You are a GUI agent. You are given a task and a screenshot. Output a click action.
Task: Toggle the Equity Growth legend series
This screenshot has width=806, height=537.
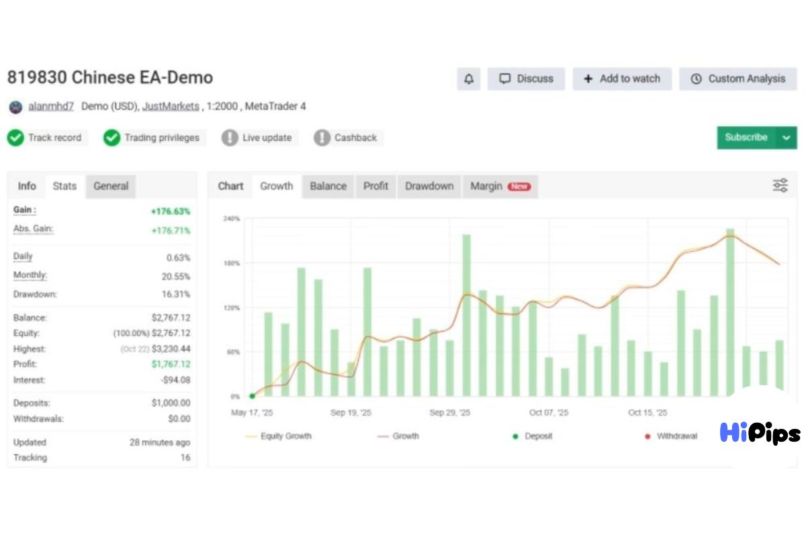click(x=279, y=436)
